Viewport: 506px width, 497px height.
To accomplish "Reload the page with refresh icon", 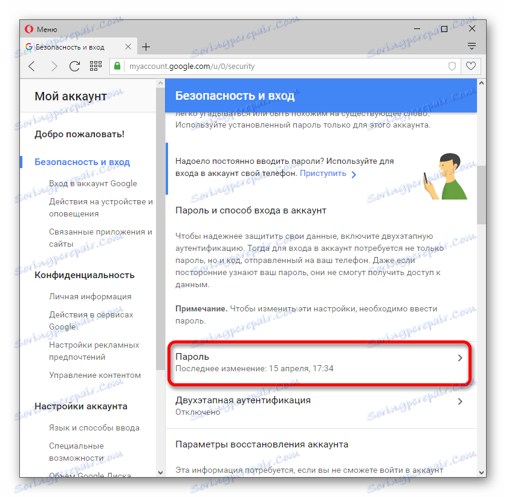I will [x=74, y=66].
